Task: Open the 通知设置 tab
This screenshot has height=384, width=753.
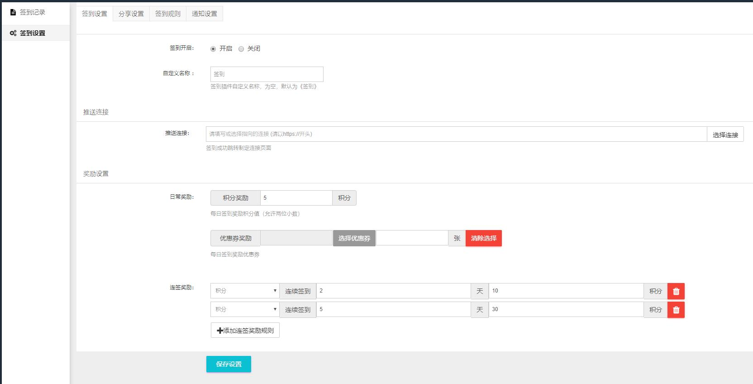Action: click(x=205, y=14)
